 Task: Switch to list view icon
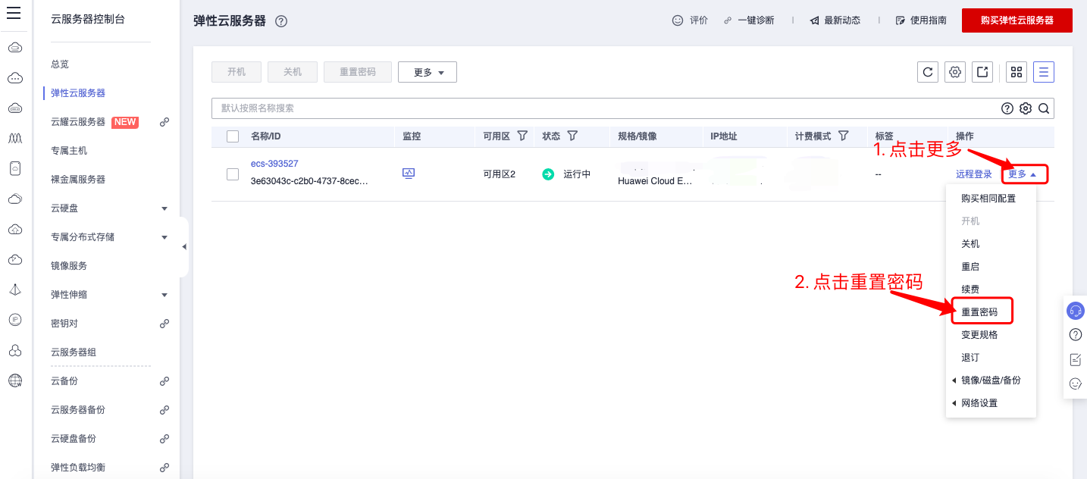(x=1044, y=72)
